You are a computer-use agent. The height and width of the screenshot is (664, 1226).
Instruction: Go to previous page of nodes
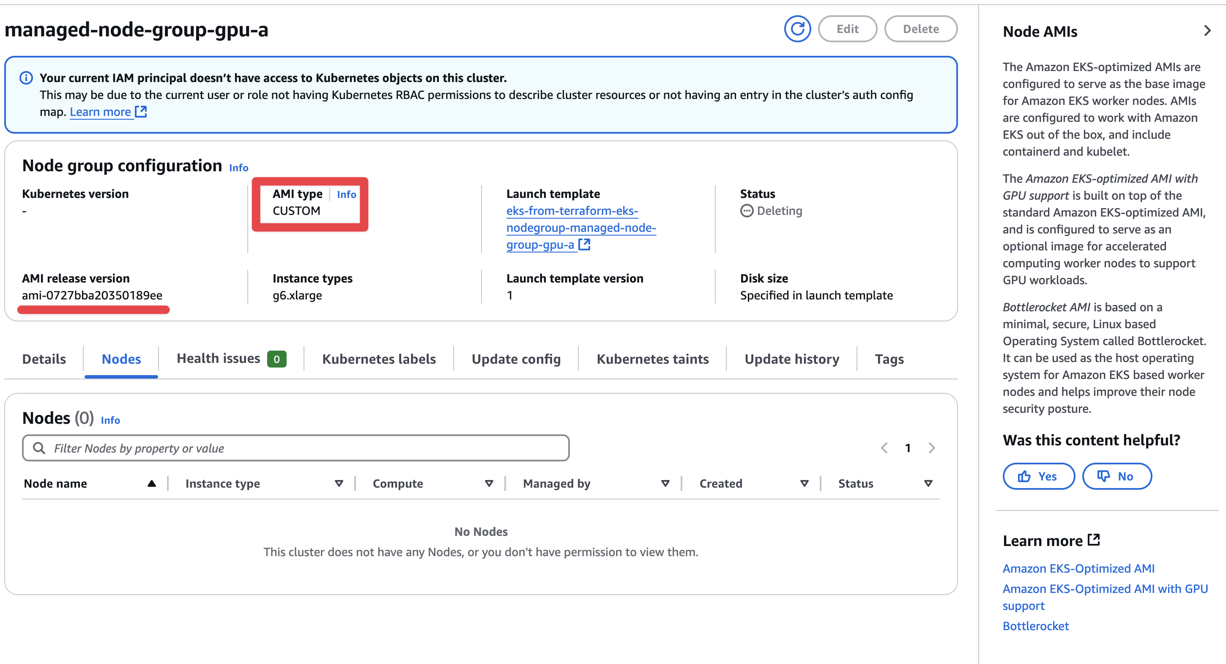click(x=884, y=448)
